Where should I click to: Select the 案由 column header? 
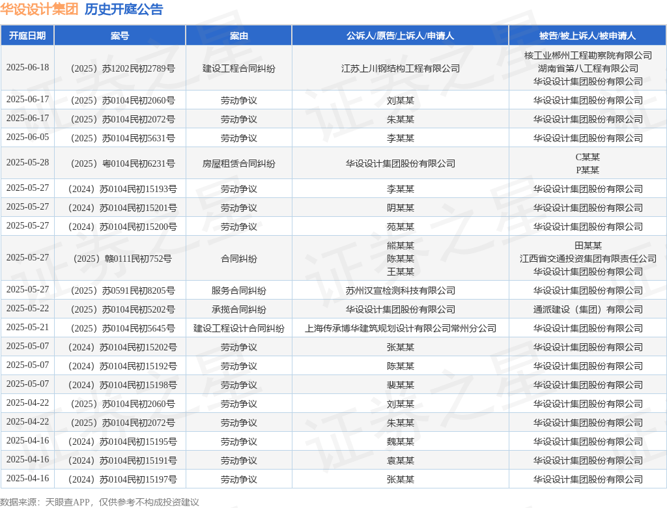click(x=238, y=36)
